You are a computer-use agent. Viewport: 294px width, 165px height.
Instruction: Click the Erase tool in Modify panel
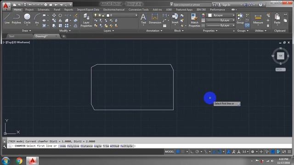(75, 15)
